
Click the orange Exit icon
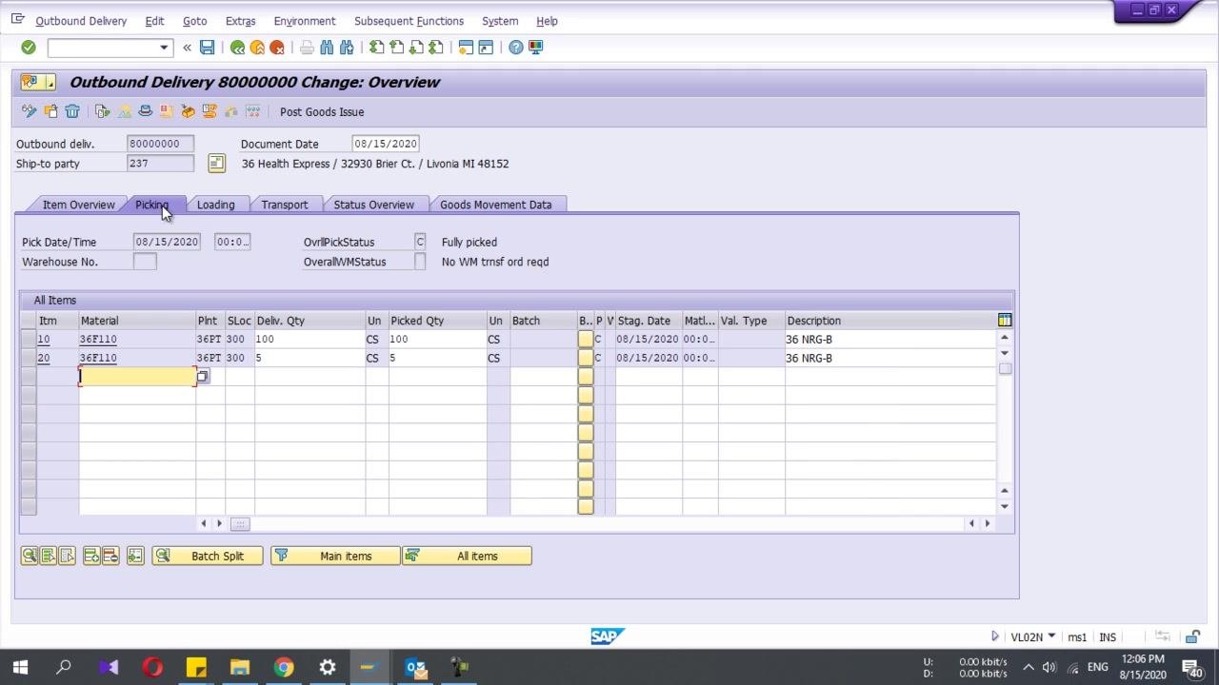[x=257, y=48]
